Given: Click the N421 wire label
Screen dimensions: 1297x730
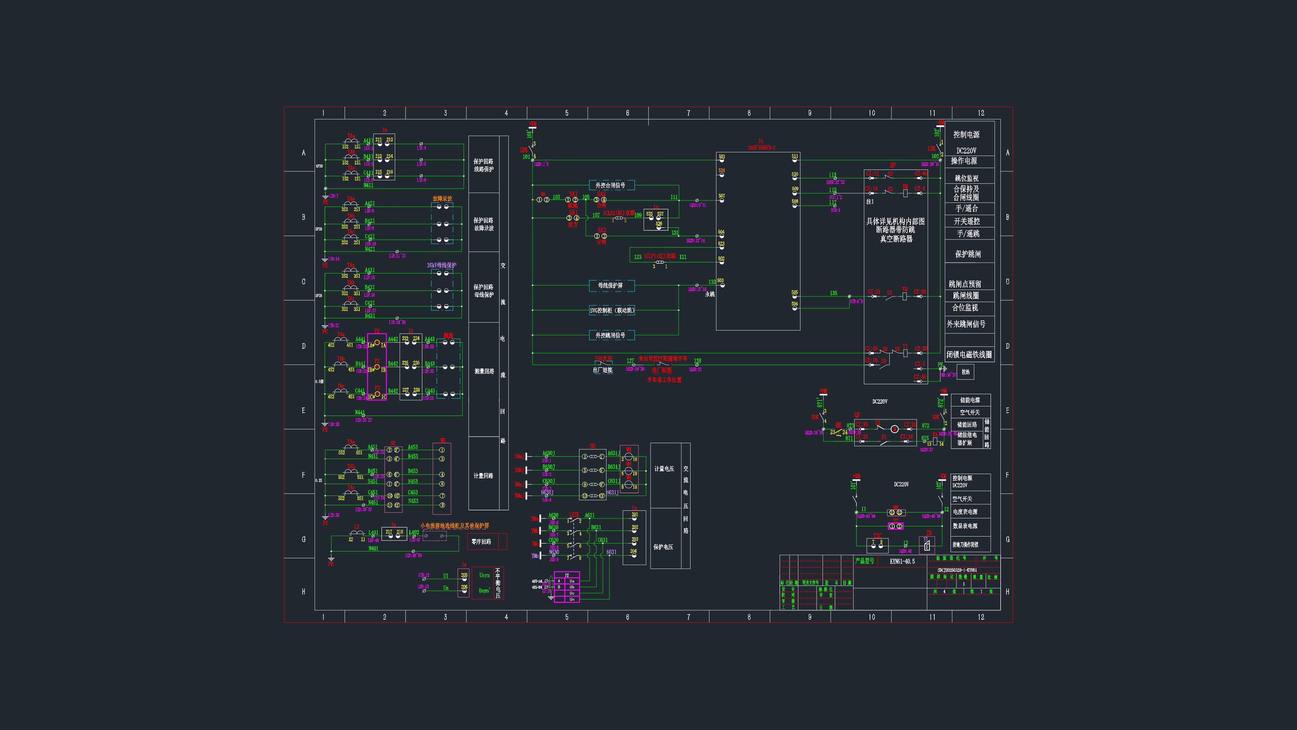Looking at the screenshot, I should pyautogui.click(x=370, y=249).
